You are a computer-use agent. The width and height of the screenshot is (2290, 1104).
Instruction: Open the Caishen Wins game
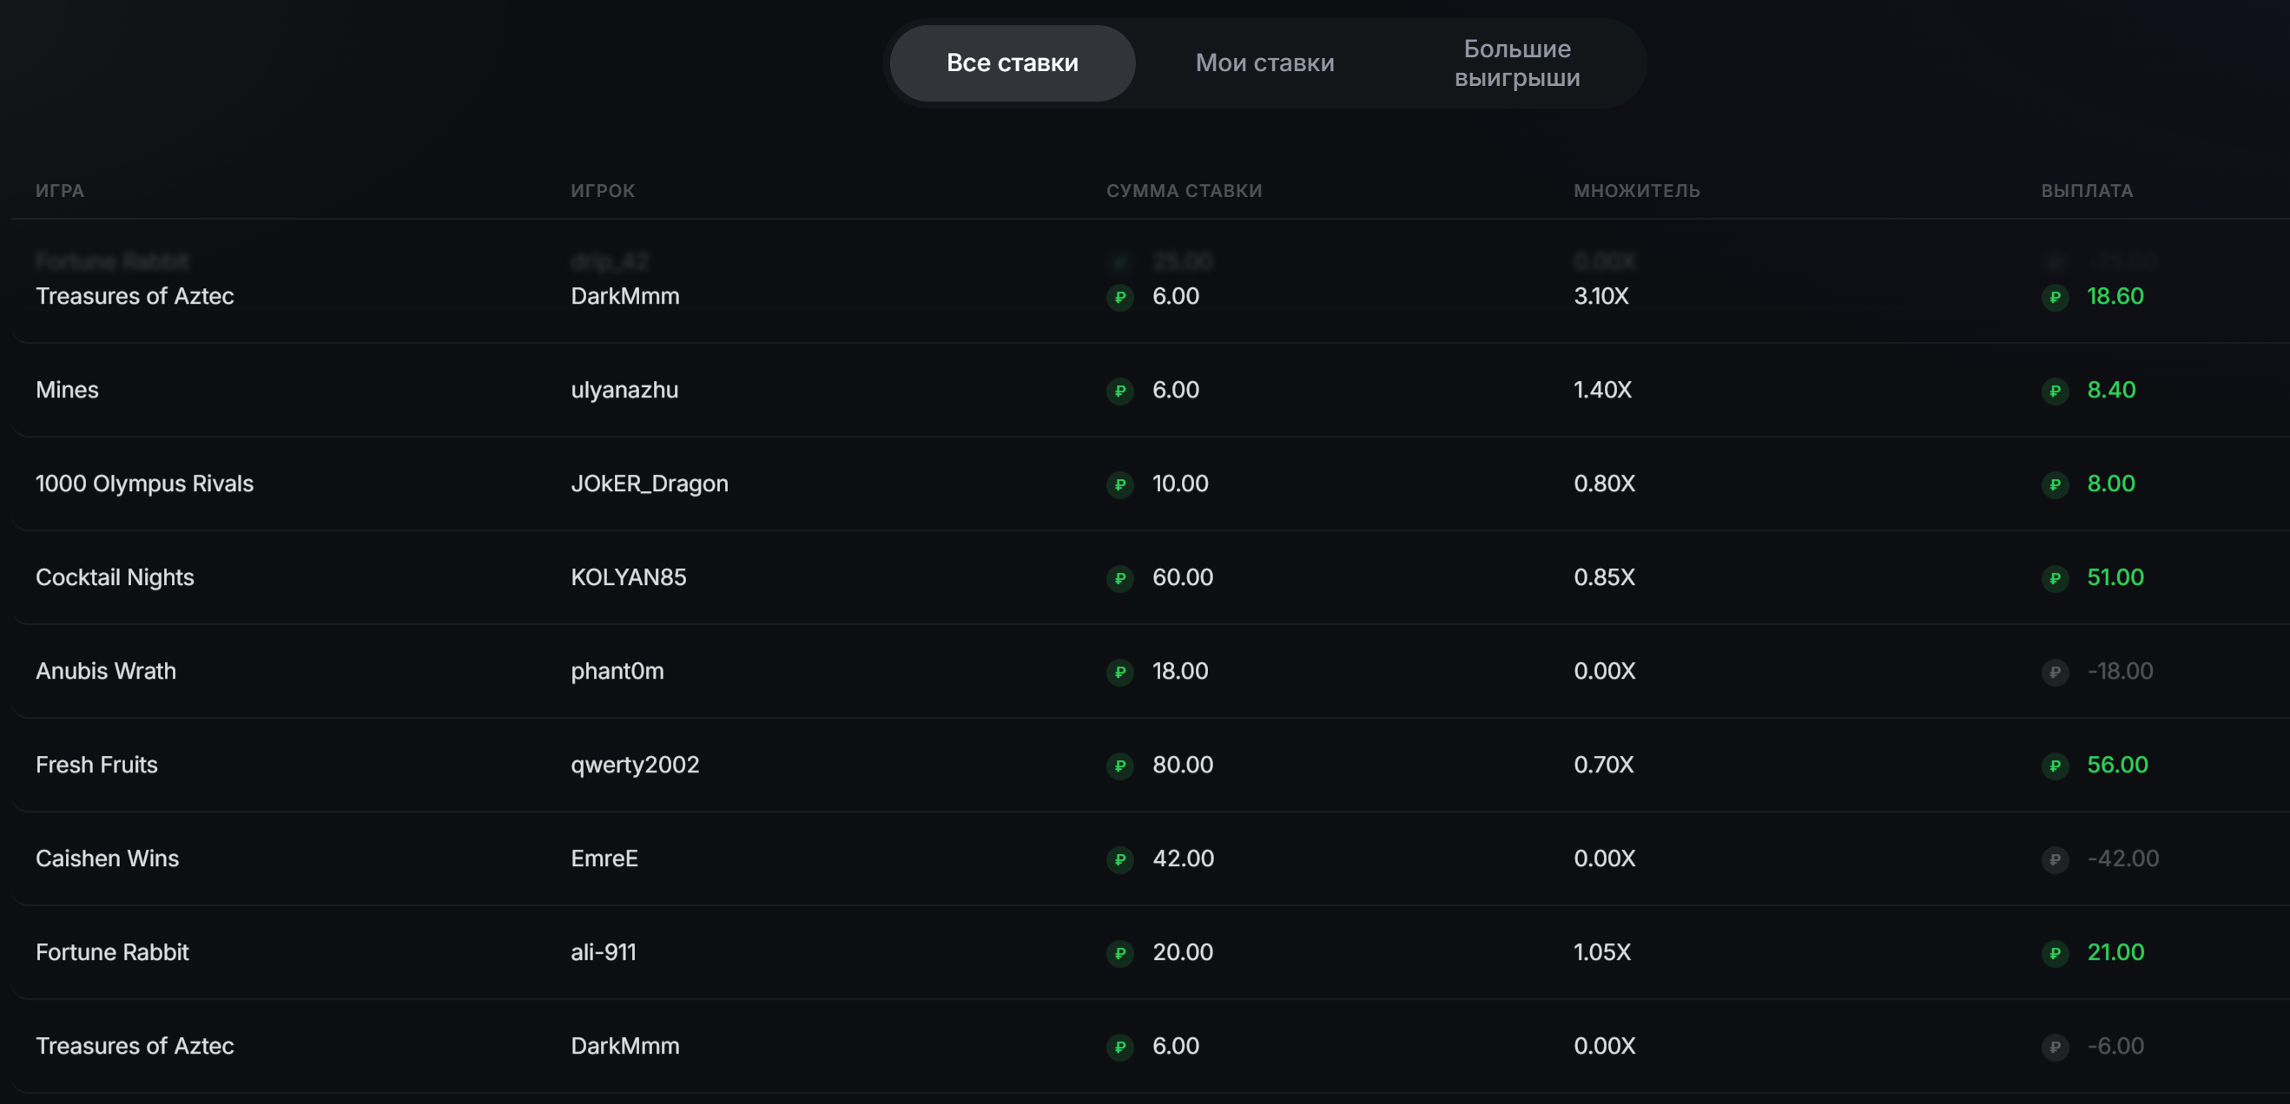(x=107, y=858)
